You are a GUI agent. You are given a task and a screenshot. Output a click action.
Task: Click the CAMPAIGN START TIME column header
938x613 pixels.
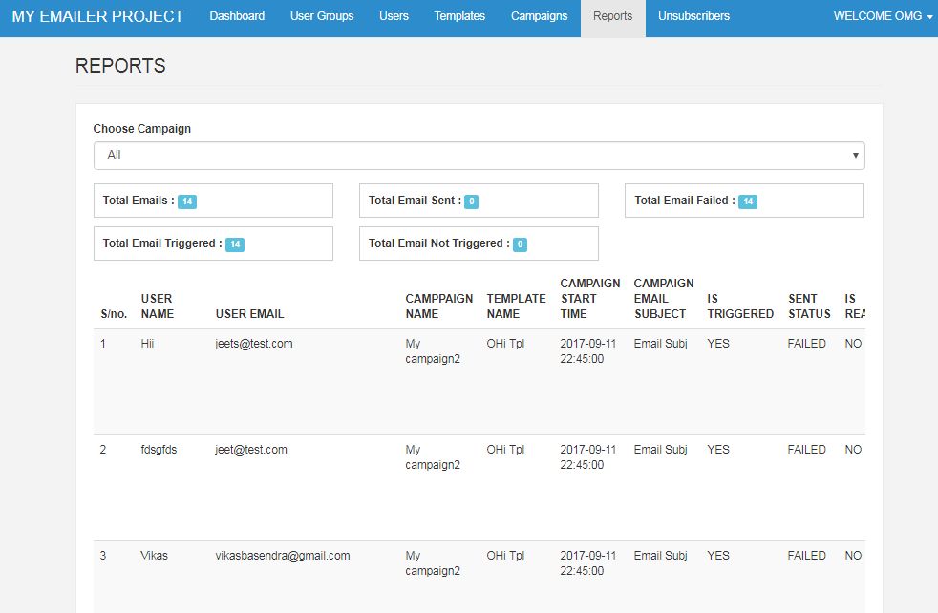589,298
